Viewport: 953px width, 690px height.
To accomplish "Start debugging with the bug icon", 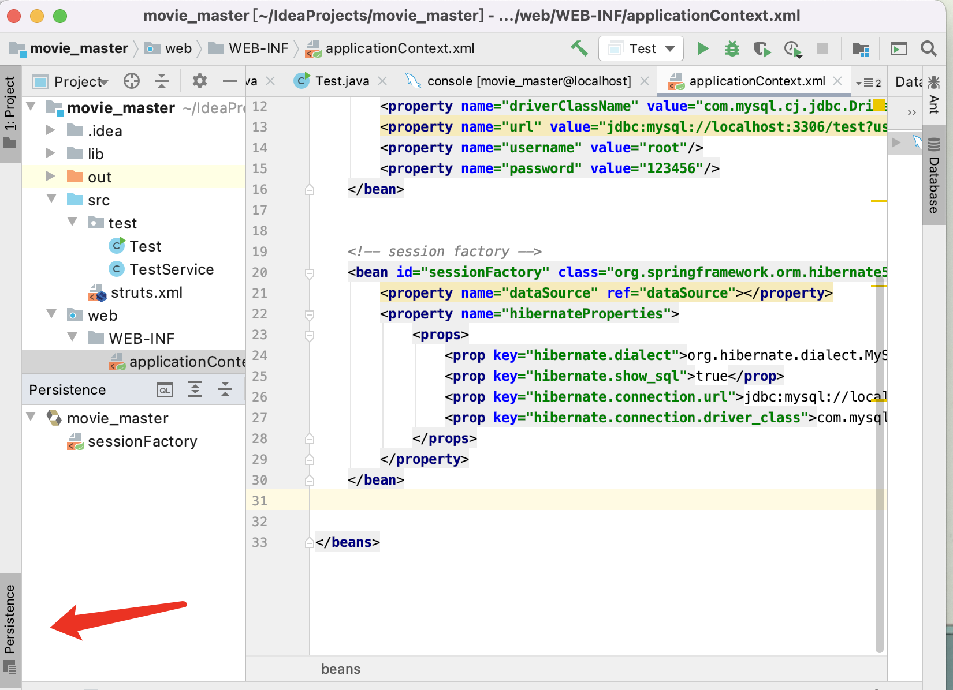I will pos(732,48).
